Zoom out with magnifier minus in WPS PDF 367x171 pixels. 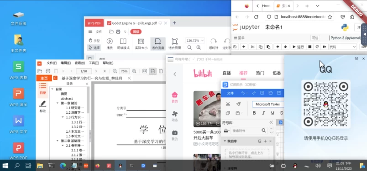pyautogui.click(x=189, y=48)
